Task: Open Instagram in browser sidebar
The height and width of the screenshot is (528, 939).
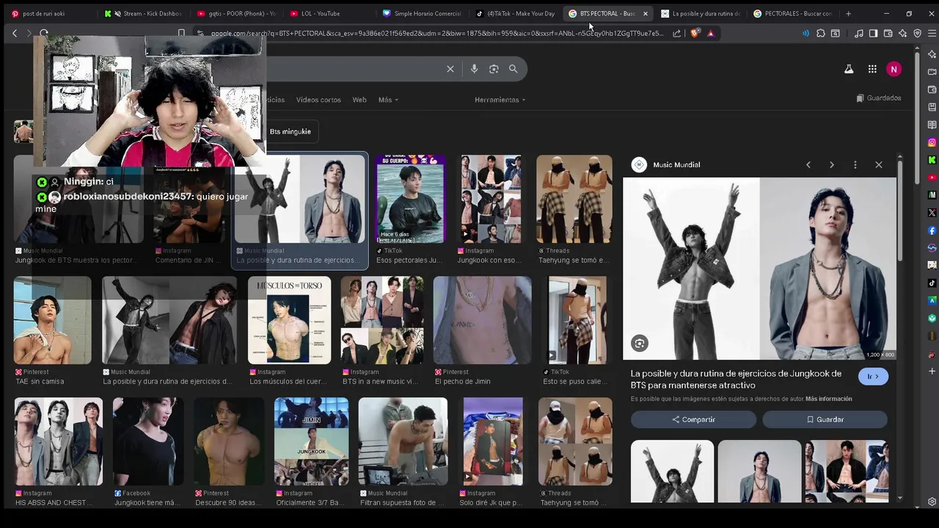Action: (x=932, y=142)
